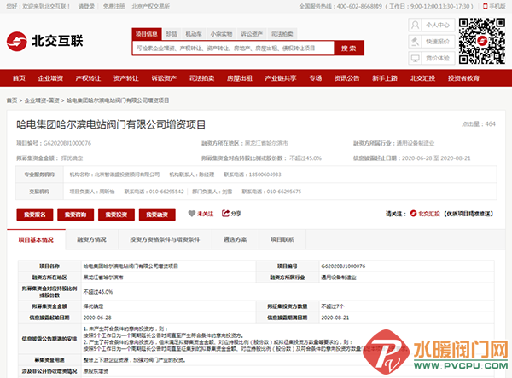Viewport: 512px width, 378px height.
Task: Open 专场 navigation item
Action: [x=316, y=78]
